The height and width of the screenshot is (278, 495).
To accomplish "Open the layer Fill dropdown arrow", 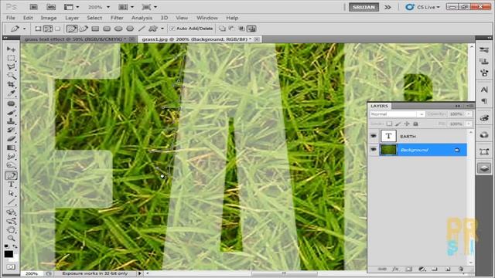I will click(x=469, y=124).
